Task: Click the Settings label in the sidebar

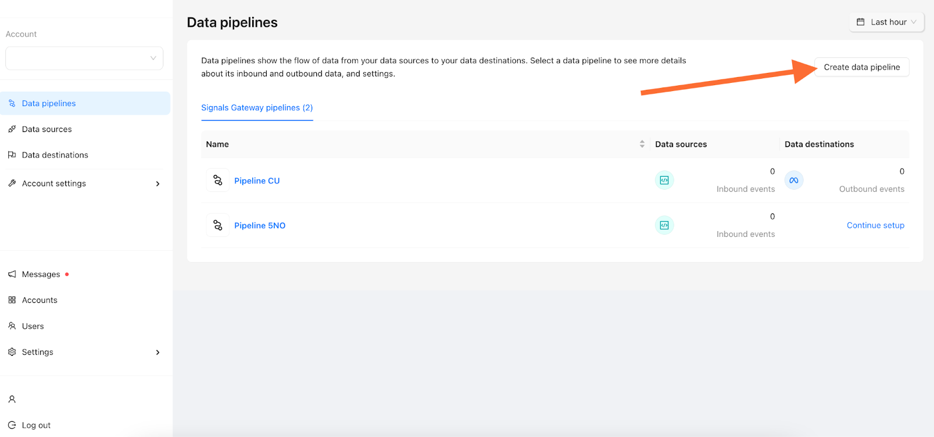Action: 37,352
